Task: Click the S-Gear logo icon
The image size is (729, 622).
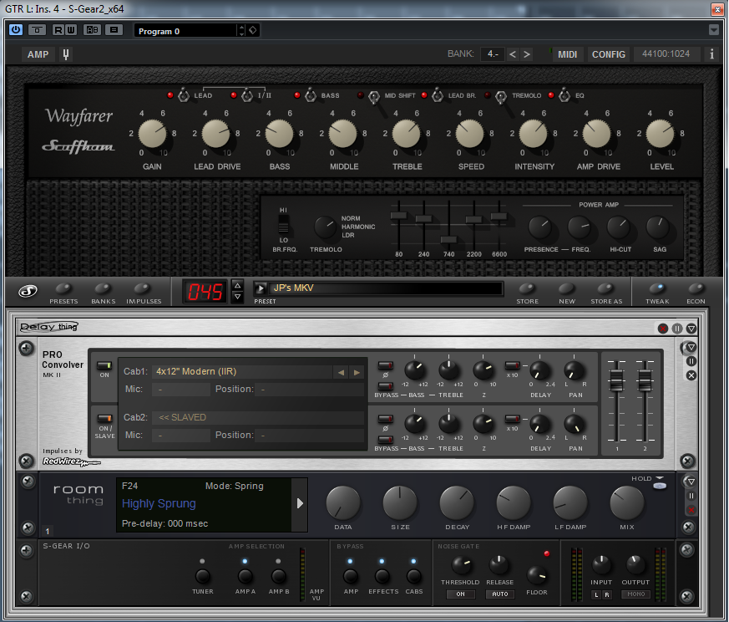Action: pyautogui.click(x=28, y=292)
